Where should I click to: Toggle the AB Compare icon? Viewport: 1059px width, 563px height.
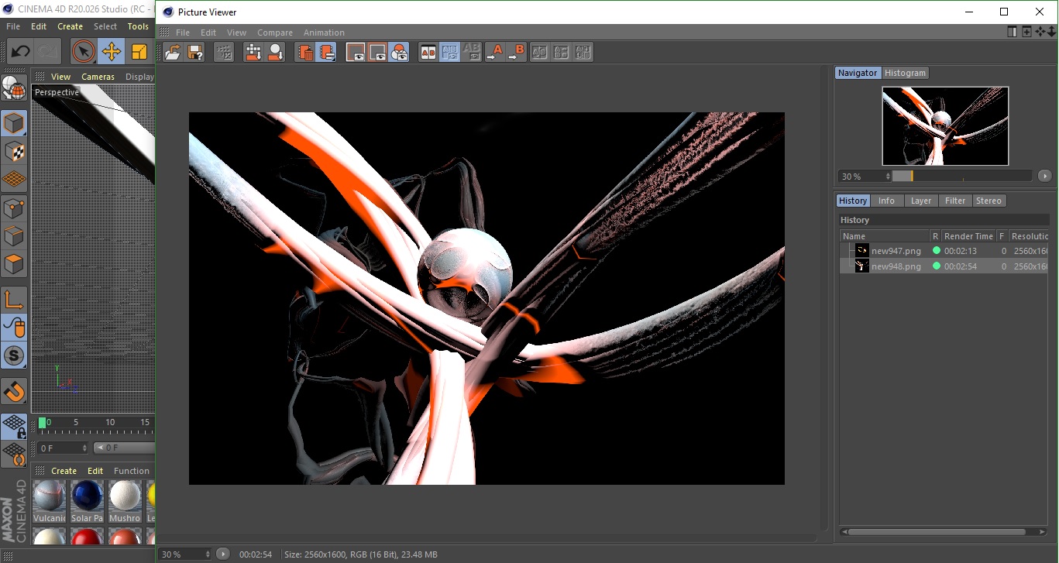pyautogui.click(x=428, y=53)
